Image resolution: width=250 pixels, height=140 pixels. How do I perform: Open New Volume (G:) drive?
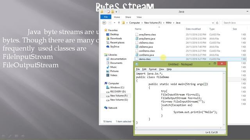(x=119, y=100)
